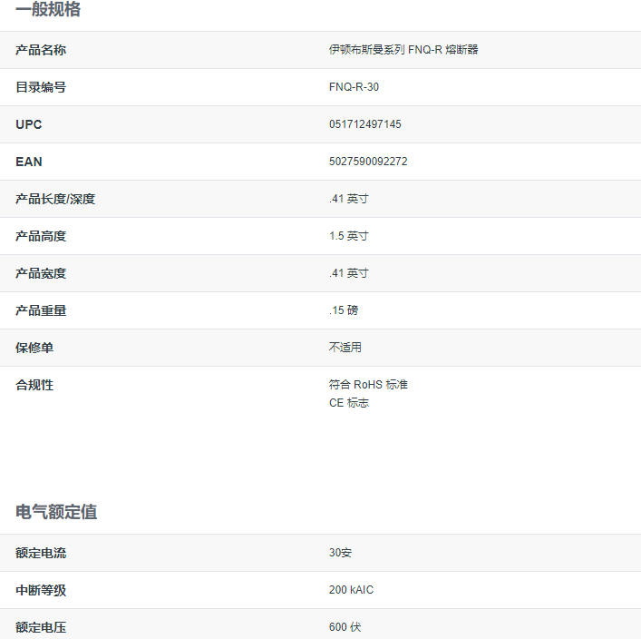Select the length/depth value .41 英寸

tap(349, 199)
